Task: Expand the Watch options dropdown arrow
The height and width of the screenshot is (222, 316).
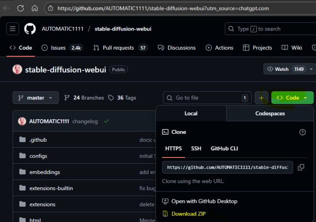Action: tap(311, 69)
